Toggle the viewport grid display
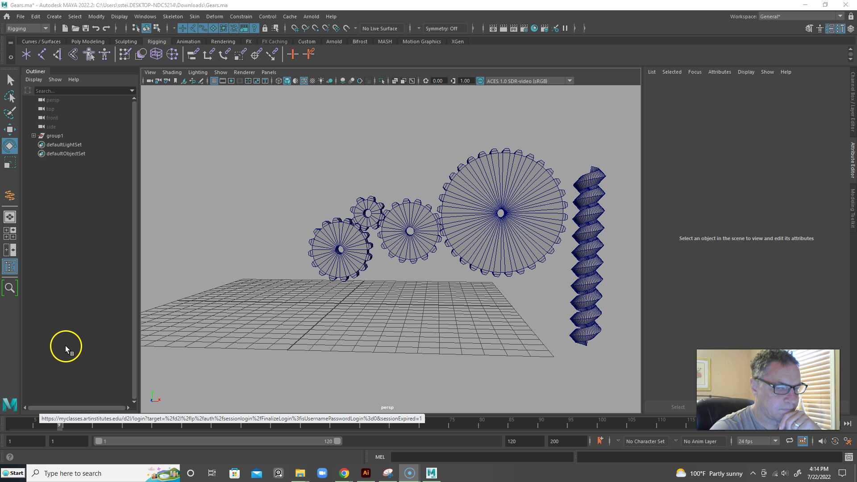The image size is (857, 482). coord(214,81)
